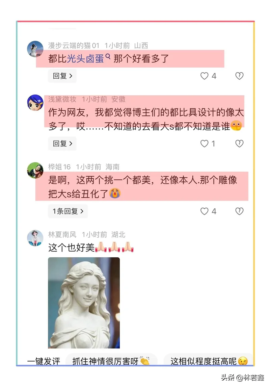Image resolution: width=270 pixels, height=387 pixels.
Task: View 桦姐16's profile picture
Action: tap(35, 170)
